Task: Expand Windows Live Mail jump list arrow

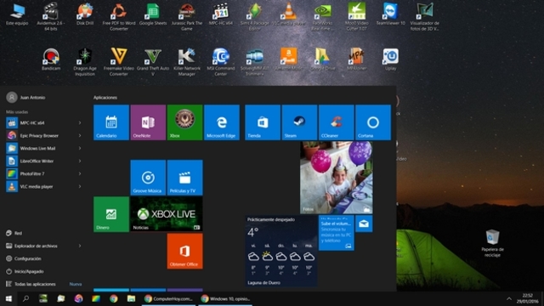Action: (x=80, y=148)
